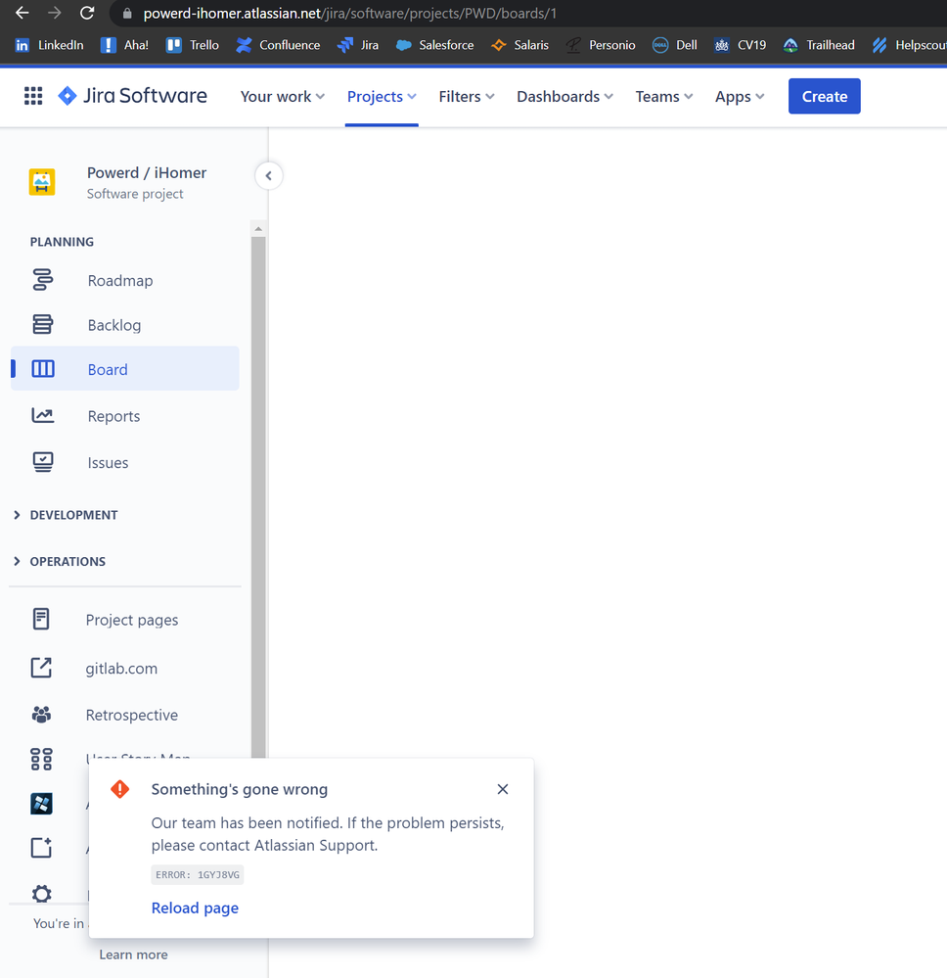This screenshot has width=947, height=978.
Task: Click the Jira Software logo
Action: click(132, 96)
